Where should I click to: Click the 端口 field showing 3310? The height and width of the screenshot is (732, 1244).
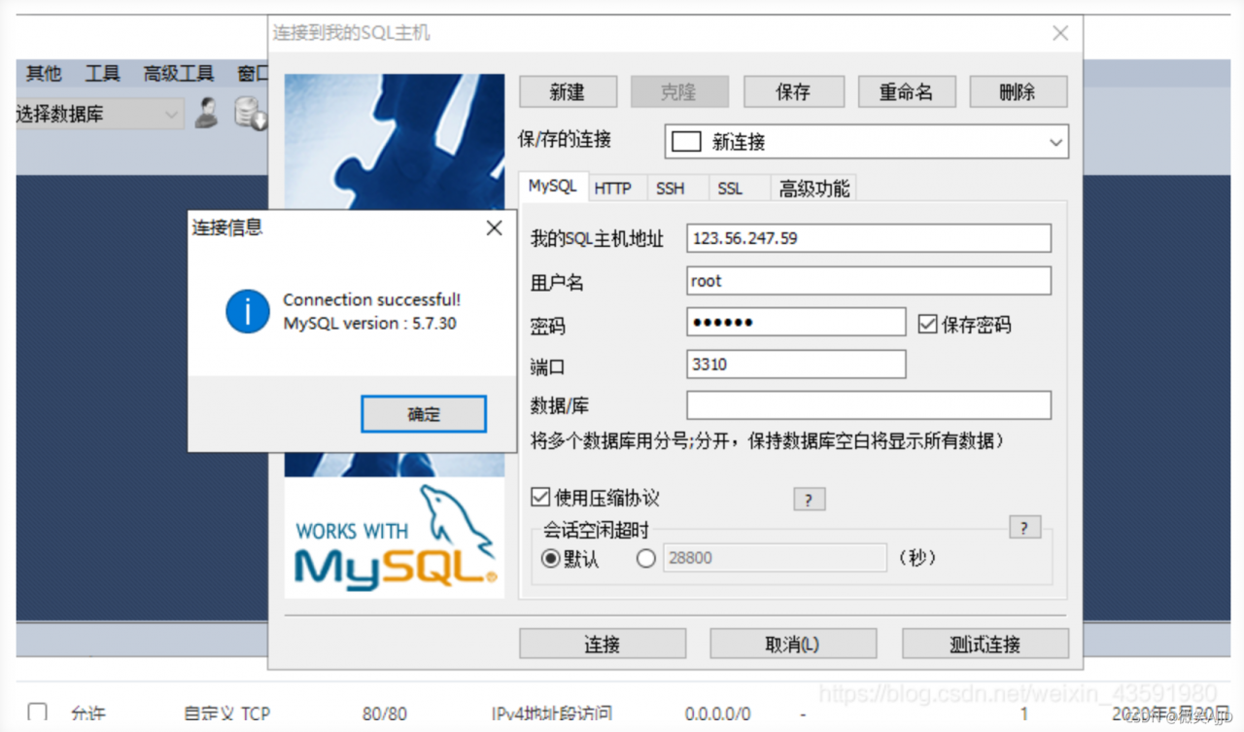tap(796, 365)
